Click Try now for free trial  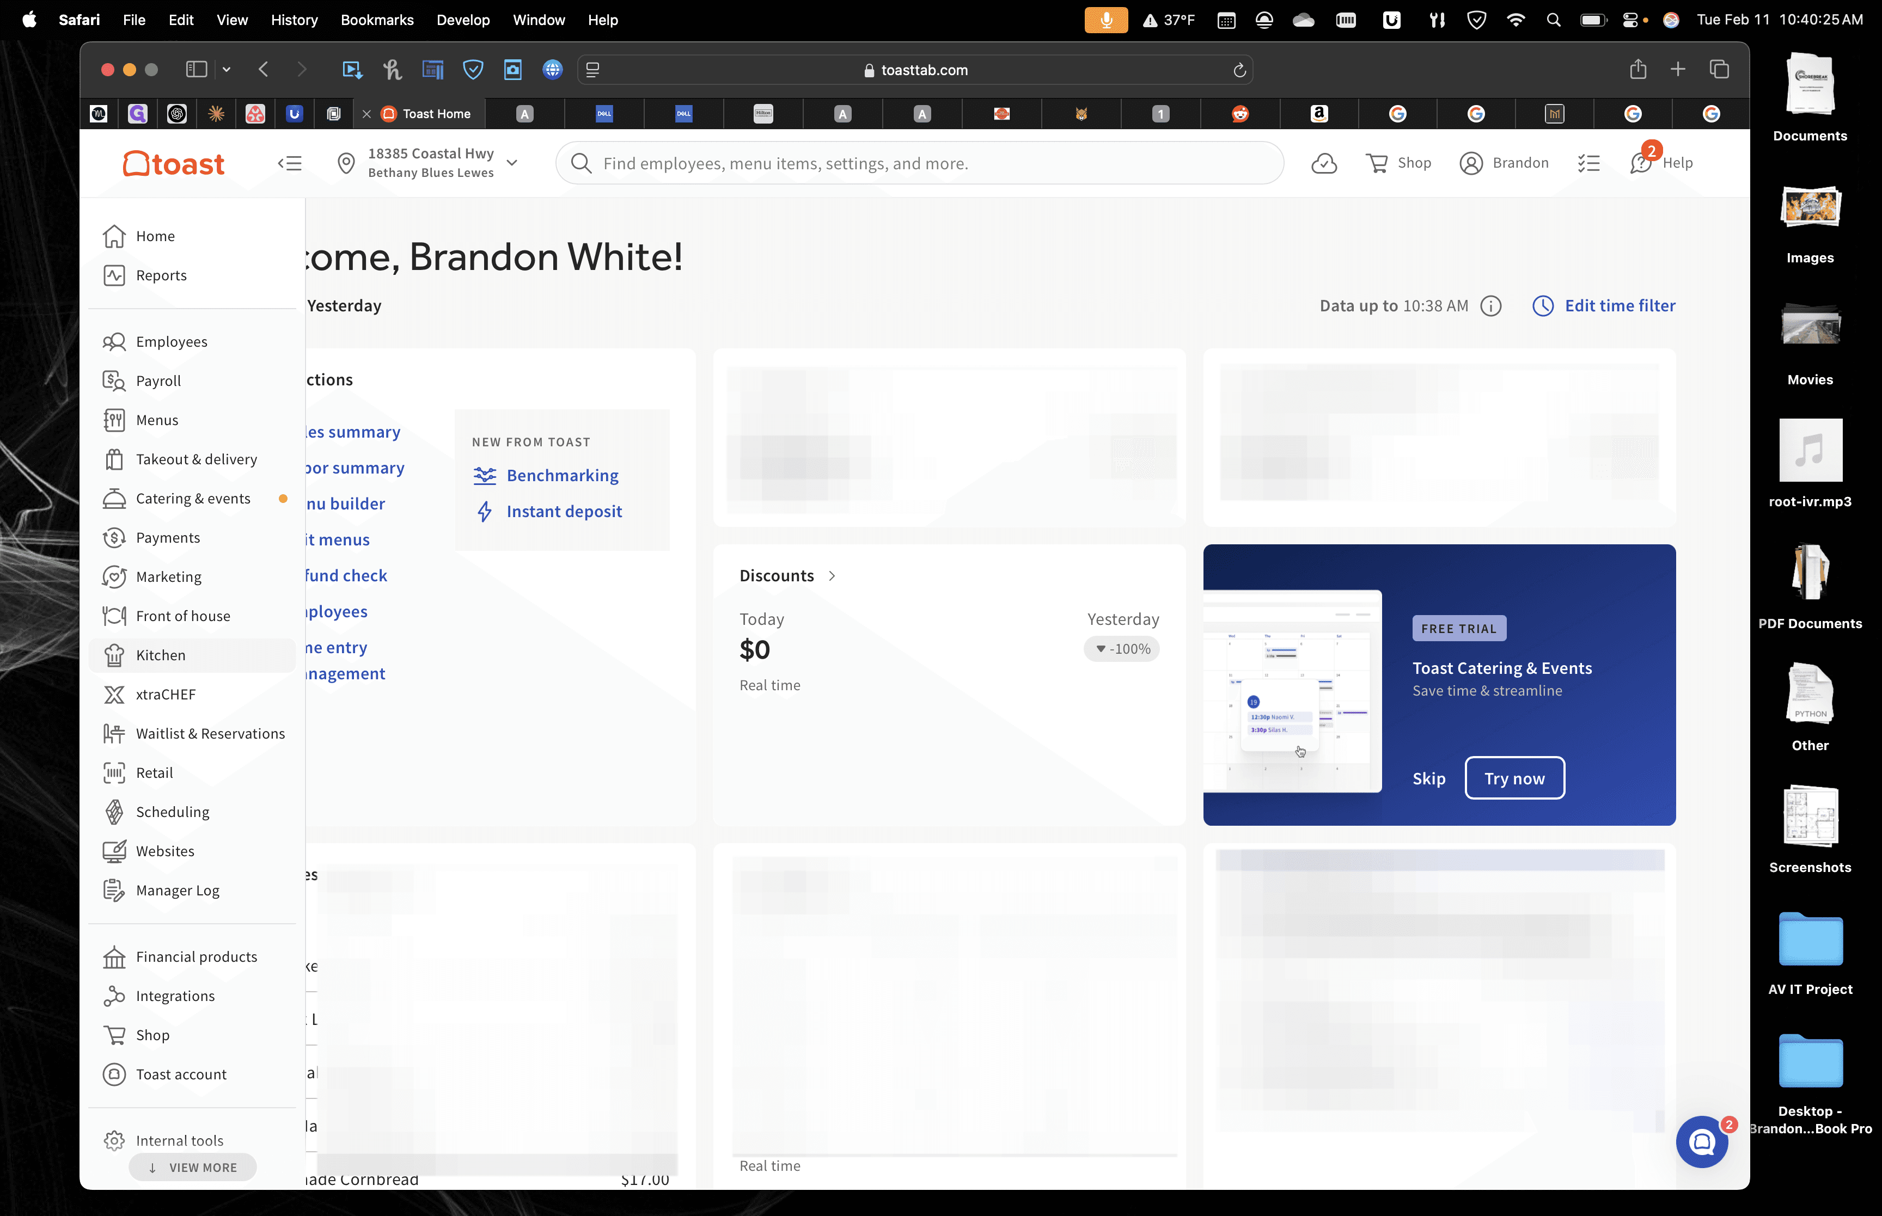coord(1514,778)
